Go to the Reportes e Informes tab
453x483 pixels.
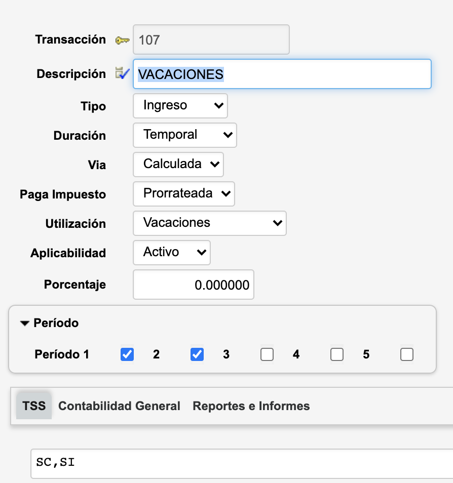(251, 406)
